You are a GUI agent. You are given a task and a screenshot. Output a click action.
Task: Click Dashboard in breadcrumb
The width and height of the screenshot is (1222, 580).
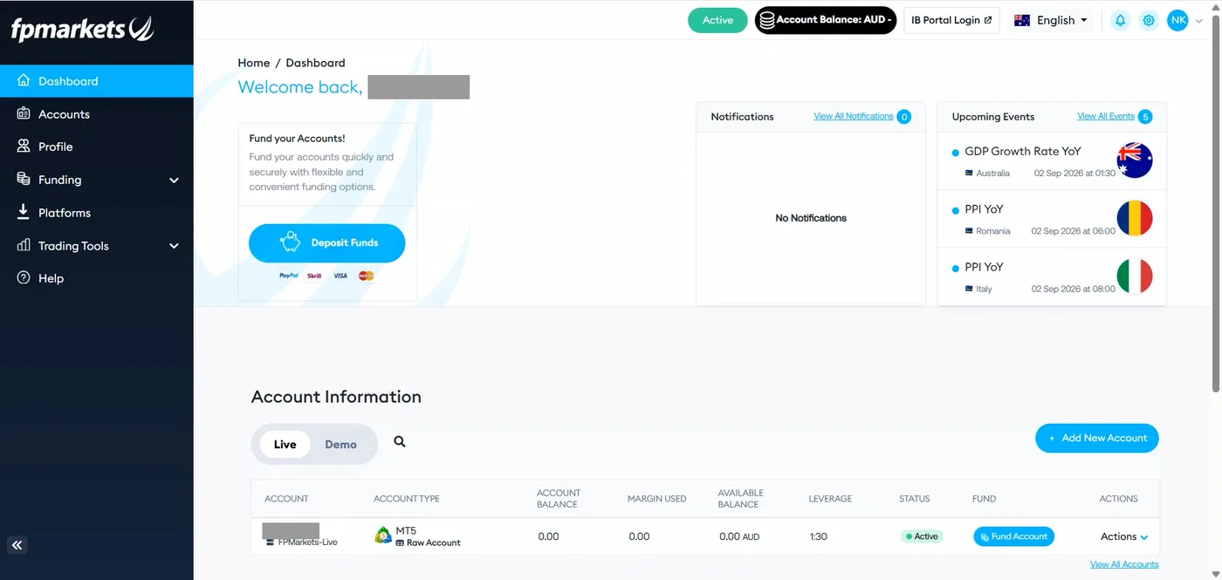(x=315, y=63)
